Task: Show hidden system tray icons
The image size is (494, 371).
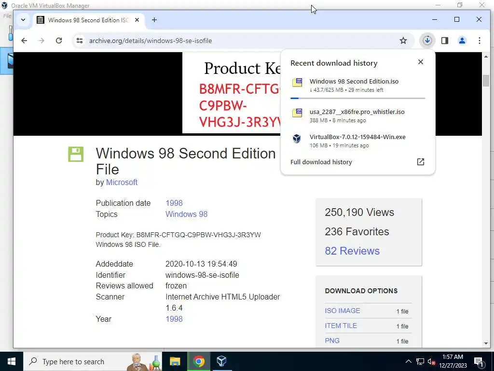Action: tap(408, 361)
